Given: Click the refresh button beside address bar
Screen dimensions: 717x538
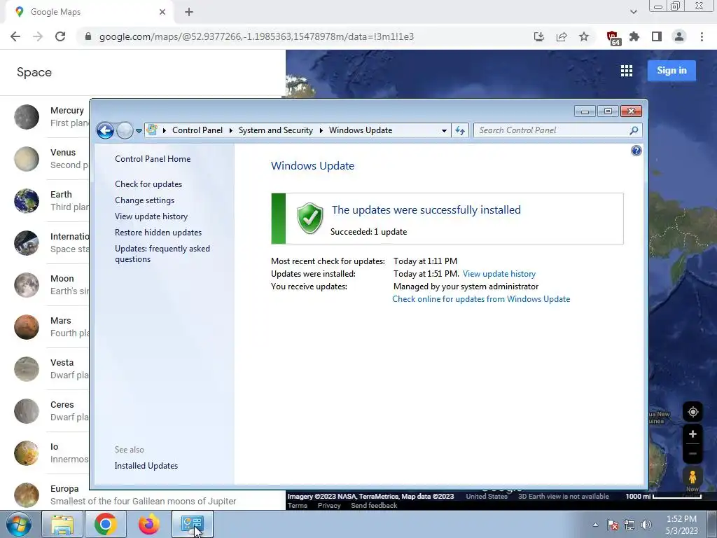Looking at the screenshot, I should pos(460,130).
